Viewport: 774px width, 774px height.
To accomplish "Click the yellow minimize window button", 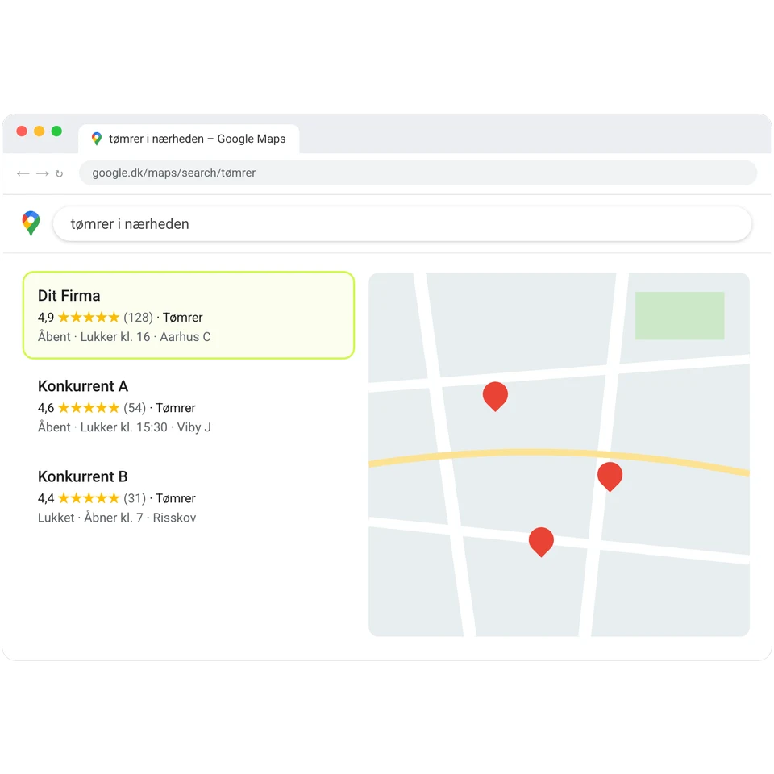I will (x=39, y=131).
